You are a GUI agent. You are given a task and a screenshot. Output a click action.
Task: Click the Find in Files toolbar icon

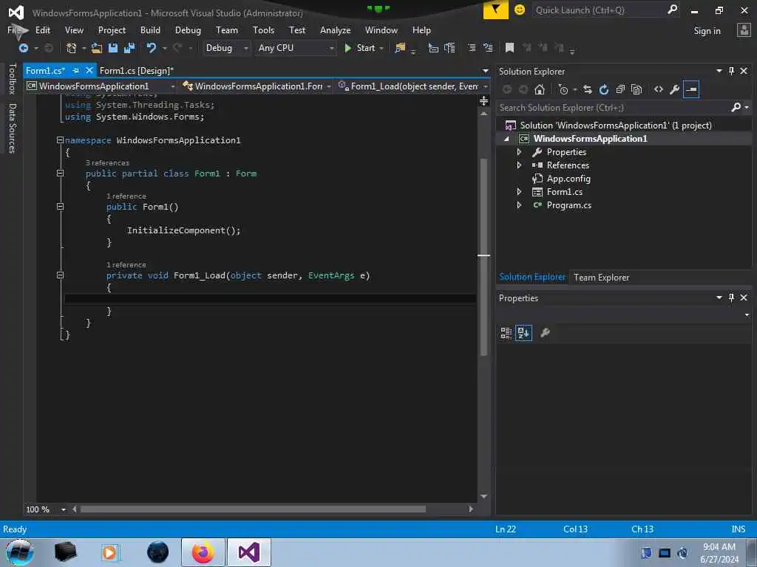pyautogui.click(x=400, y=48)
